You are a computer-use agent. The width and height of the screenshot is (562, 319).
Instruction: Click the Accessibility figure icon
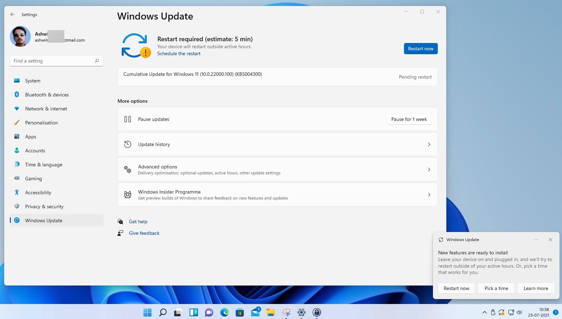(17, 192)
